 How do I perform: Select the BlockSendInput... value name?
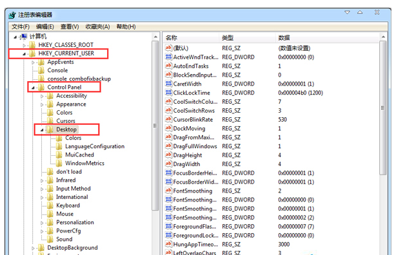point(195,75)
